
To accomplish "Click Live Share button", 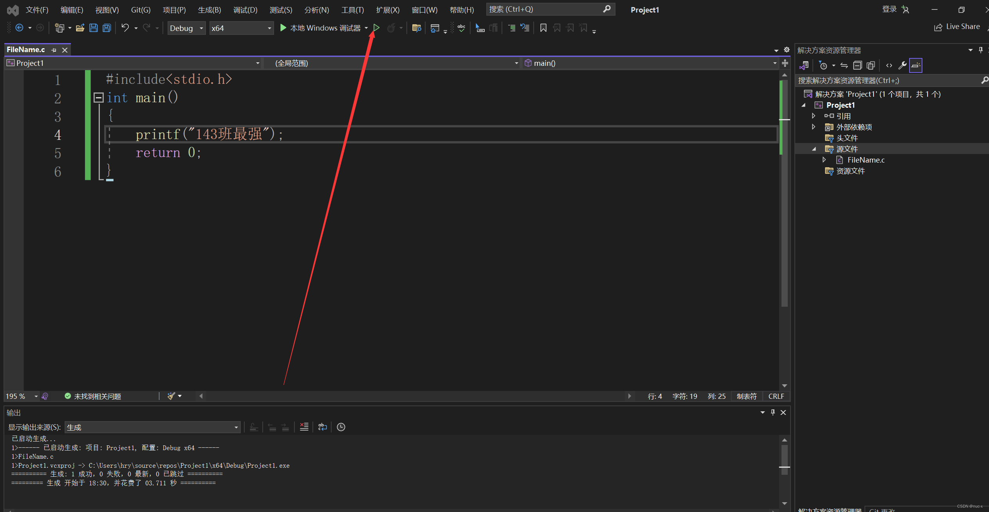I will pyautogui.click(x=957, y=27).
